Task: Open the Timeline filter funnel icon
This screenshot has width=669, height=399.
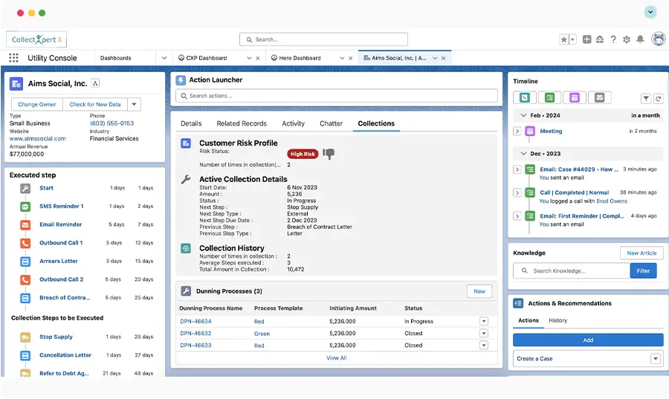Action: coord(646,99)
